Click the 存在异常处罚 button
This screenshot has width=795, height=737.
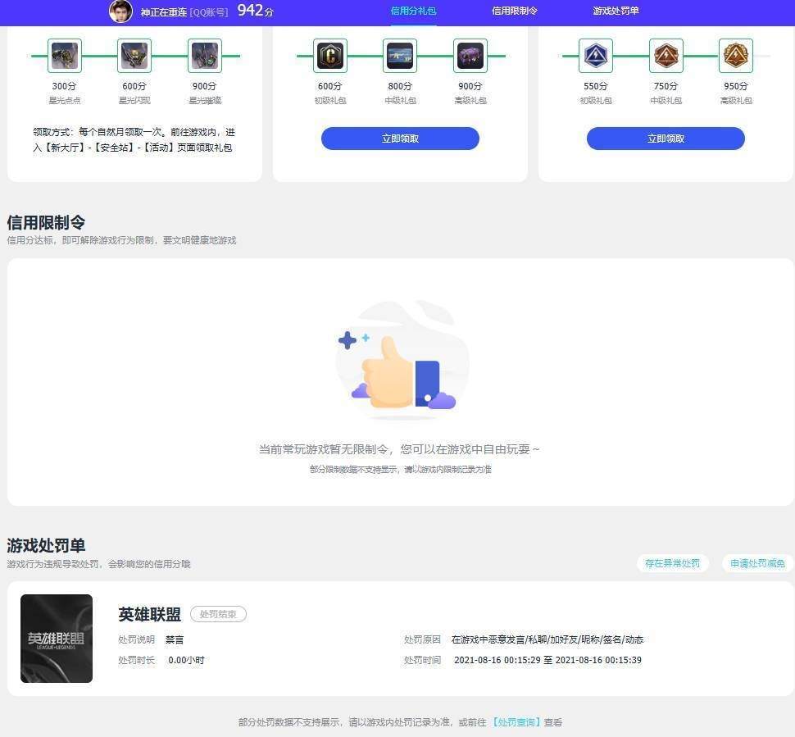[x=672, y=563]
